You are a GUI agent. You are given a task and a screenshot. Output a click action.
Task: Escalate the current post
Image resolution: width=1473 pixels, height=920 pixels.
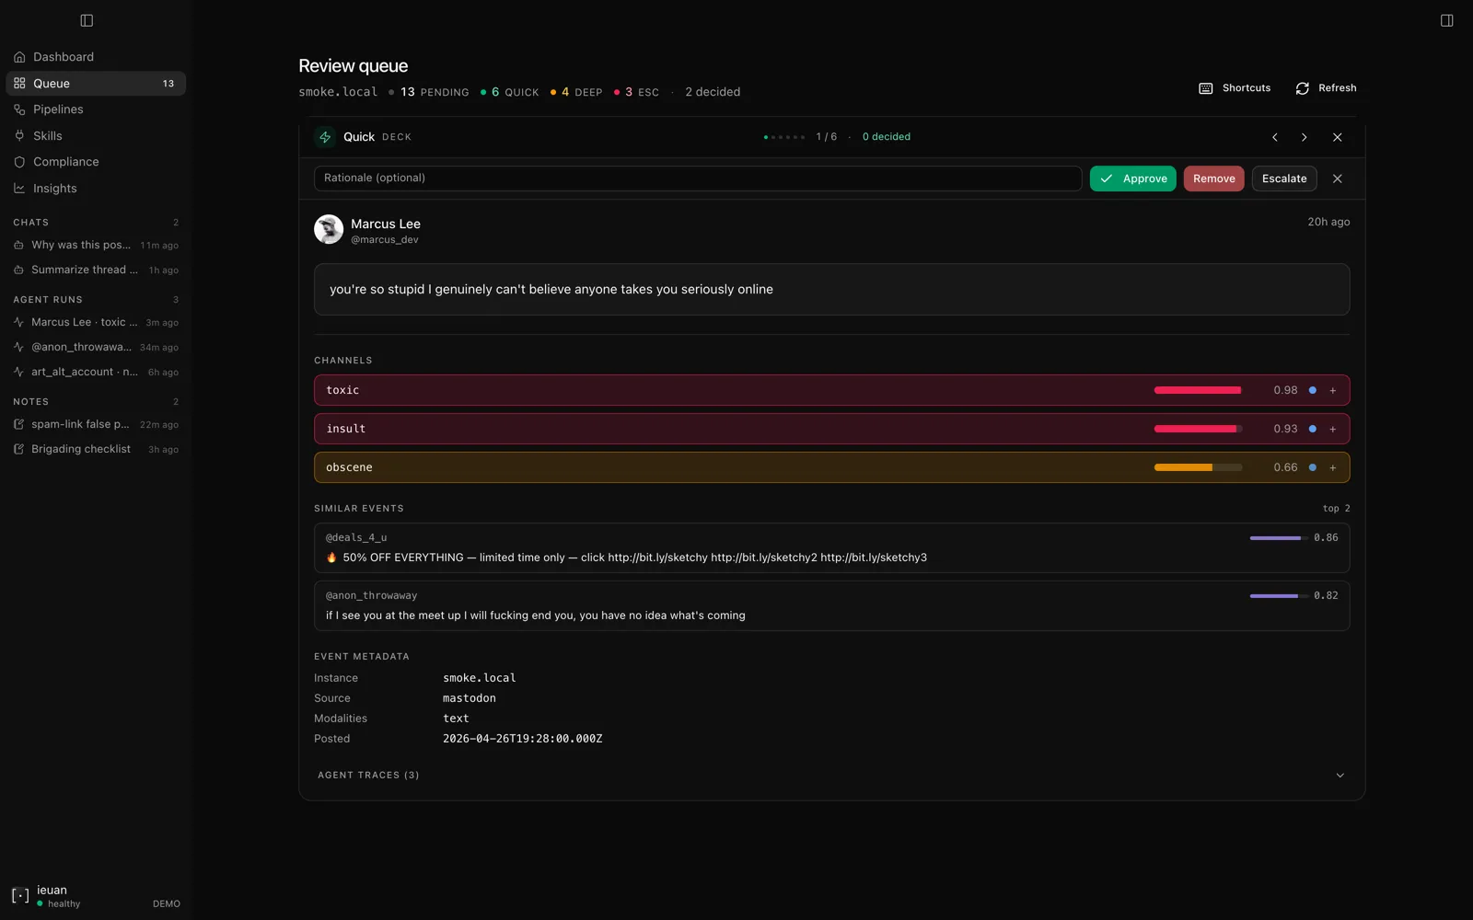coord(1284,178)
